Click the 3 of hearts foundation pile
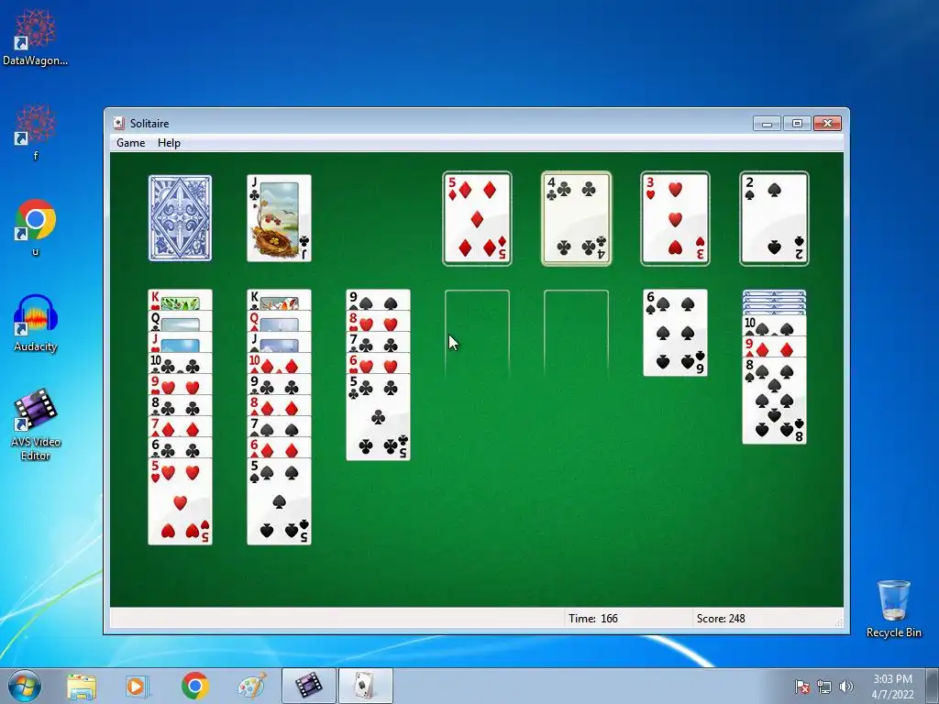The width and height of the screenshot is (939, 704). (675, 218)
